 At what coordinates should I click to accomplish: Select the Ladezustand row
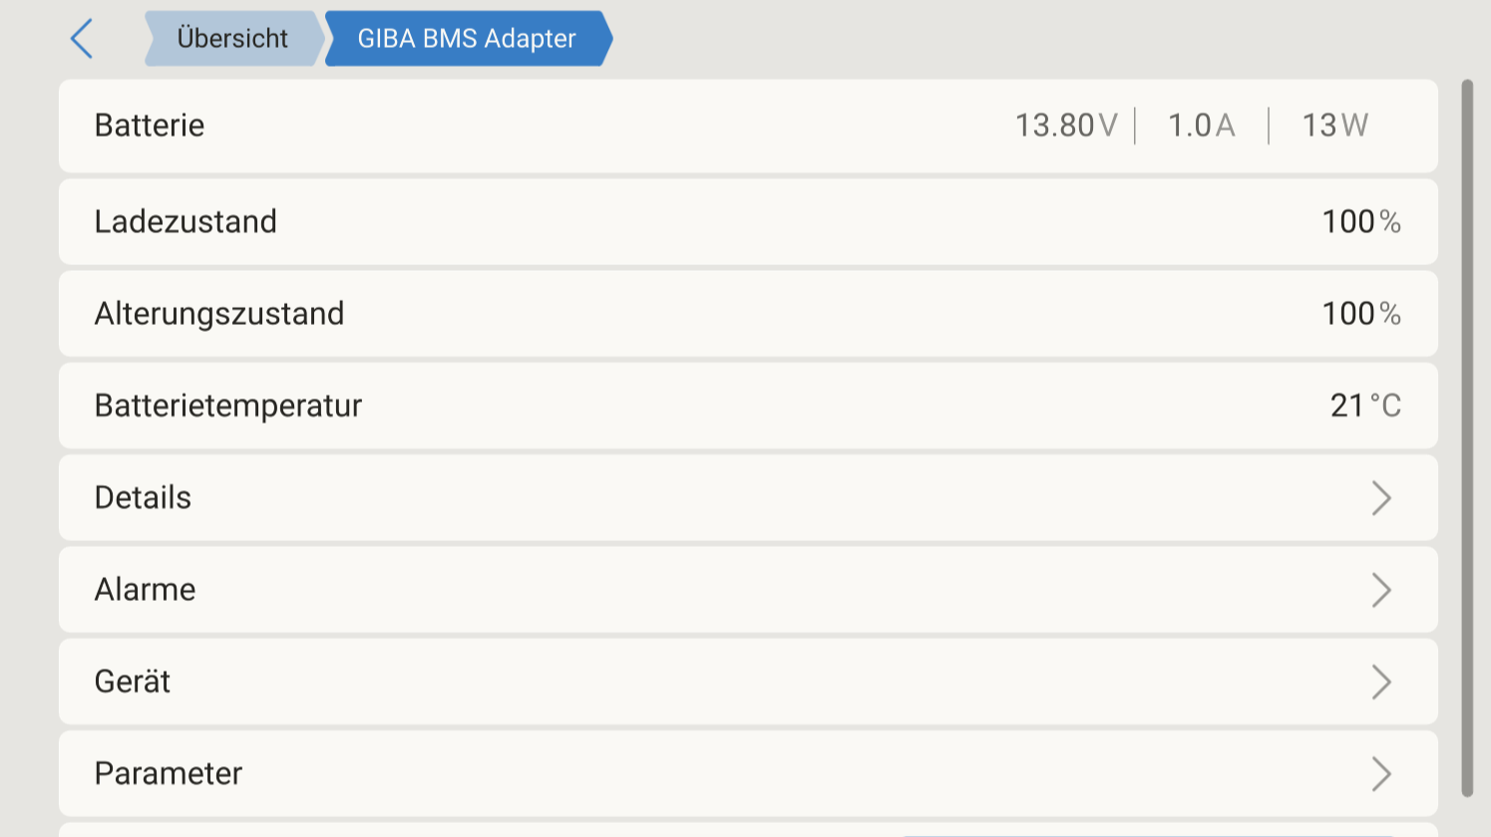[748, 221]
